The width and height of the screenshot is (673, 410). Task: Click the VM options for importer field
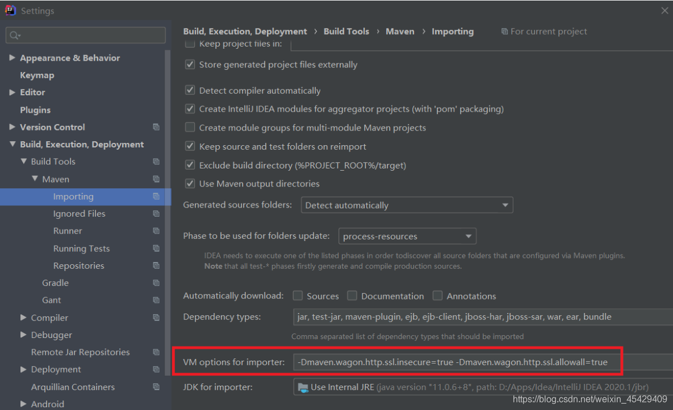click(x=483, y=362)
